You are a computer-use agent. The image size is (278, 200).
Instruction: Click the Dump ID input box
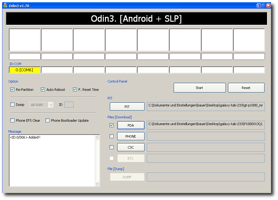point(69,105)
